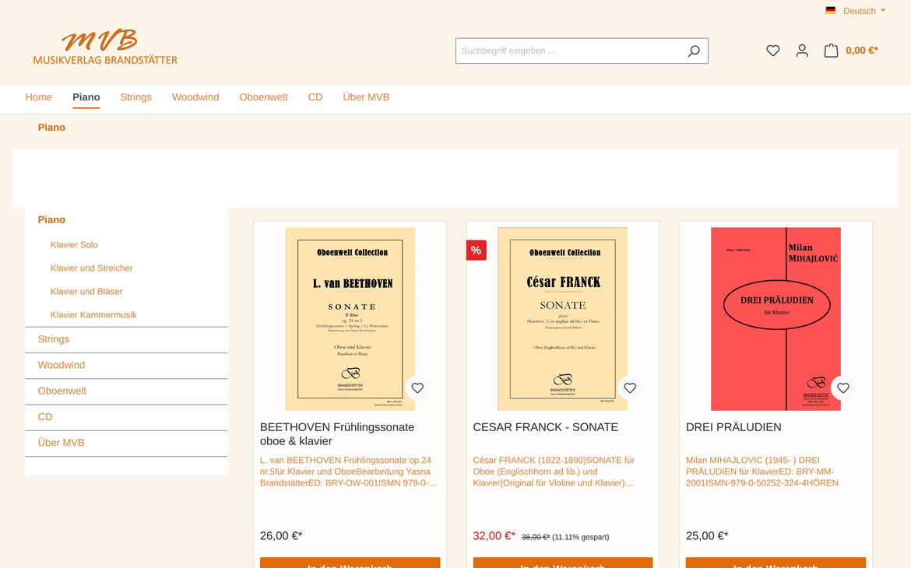Go to Home in the navigation bar

[x=38, y=97]
